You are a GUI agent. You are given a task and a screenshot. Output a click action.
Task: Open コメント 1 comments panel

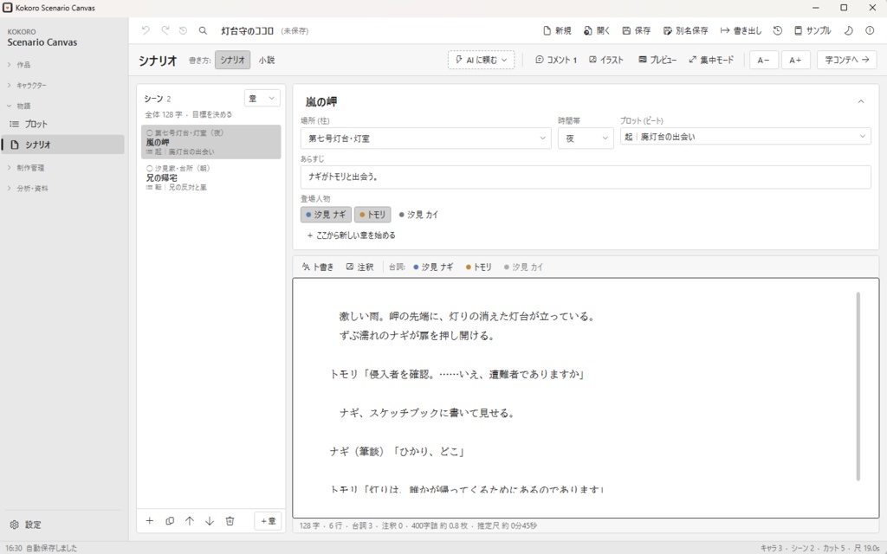click(x=556, y=60)
